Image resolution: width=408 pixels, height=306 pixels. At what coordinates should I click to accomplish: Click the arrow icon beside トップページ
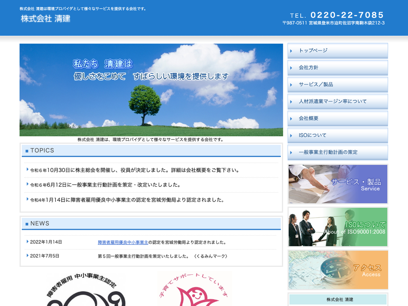291,51
